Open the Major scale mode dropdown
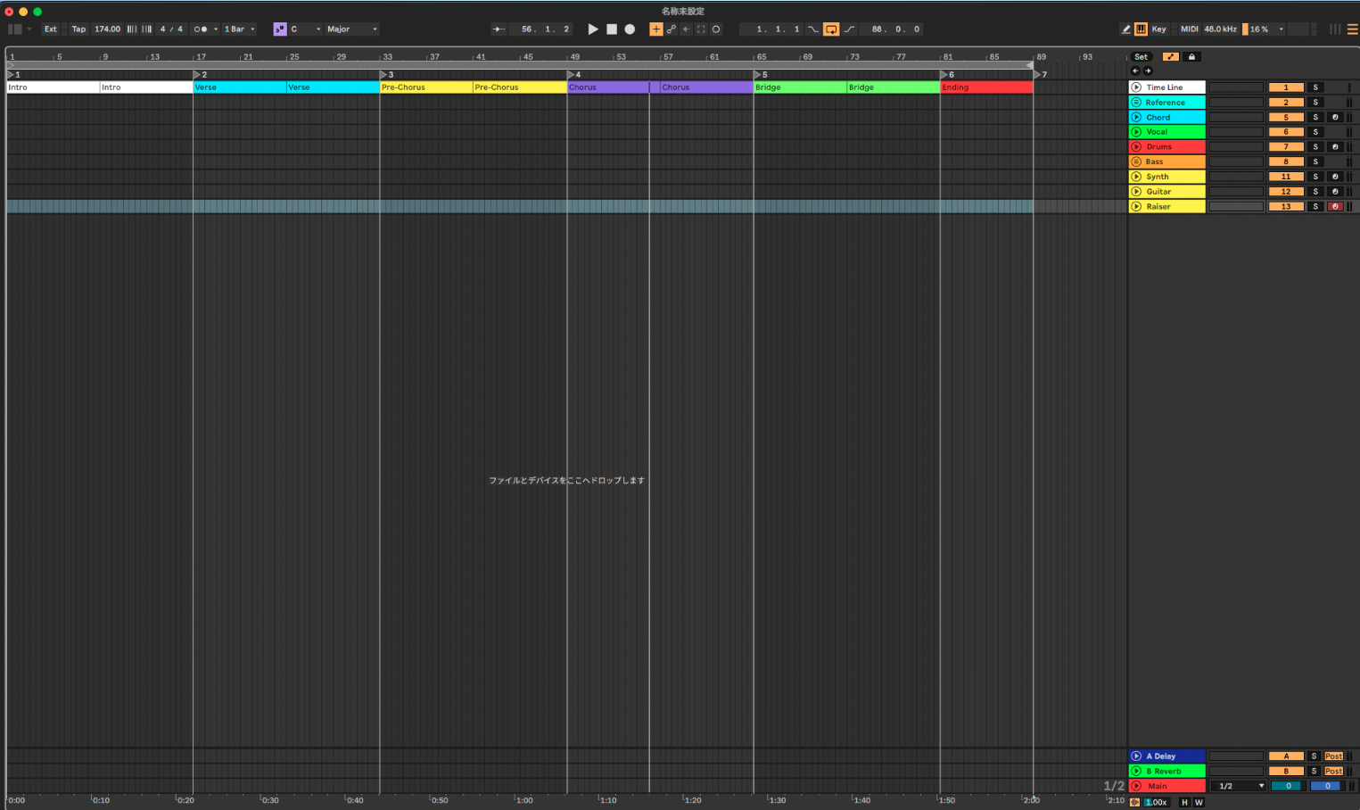 click(x=351, y=29)
